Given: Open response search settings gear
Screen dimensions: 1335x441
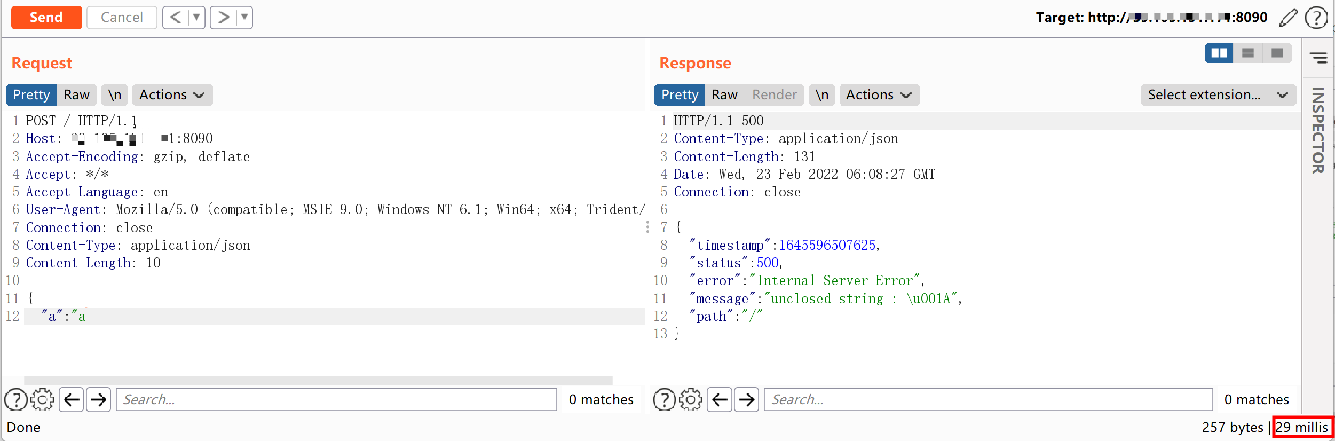Looking at the screenshot, I should coord(691,399).
